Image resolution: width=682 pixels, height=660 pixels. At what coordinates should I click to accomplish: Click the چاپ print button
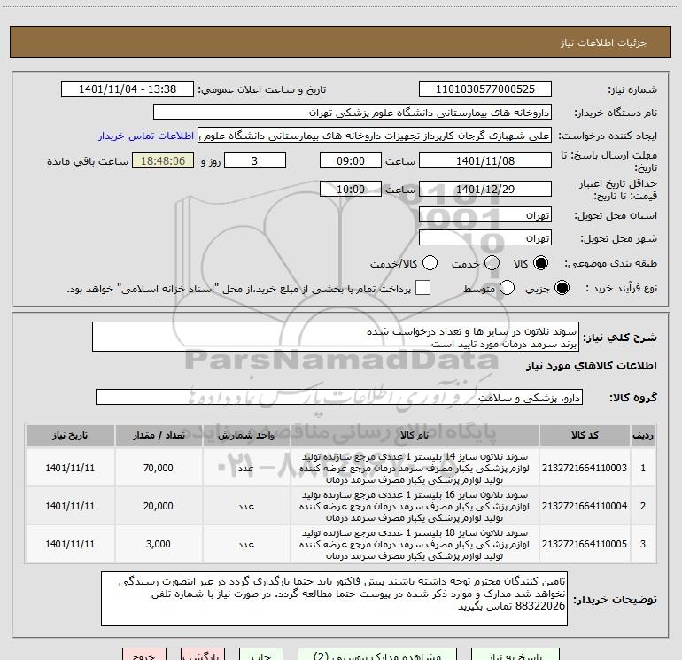coord(261,655)
